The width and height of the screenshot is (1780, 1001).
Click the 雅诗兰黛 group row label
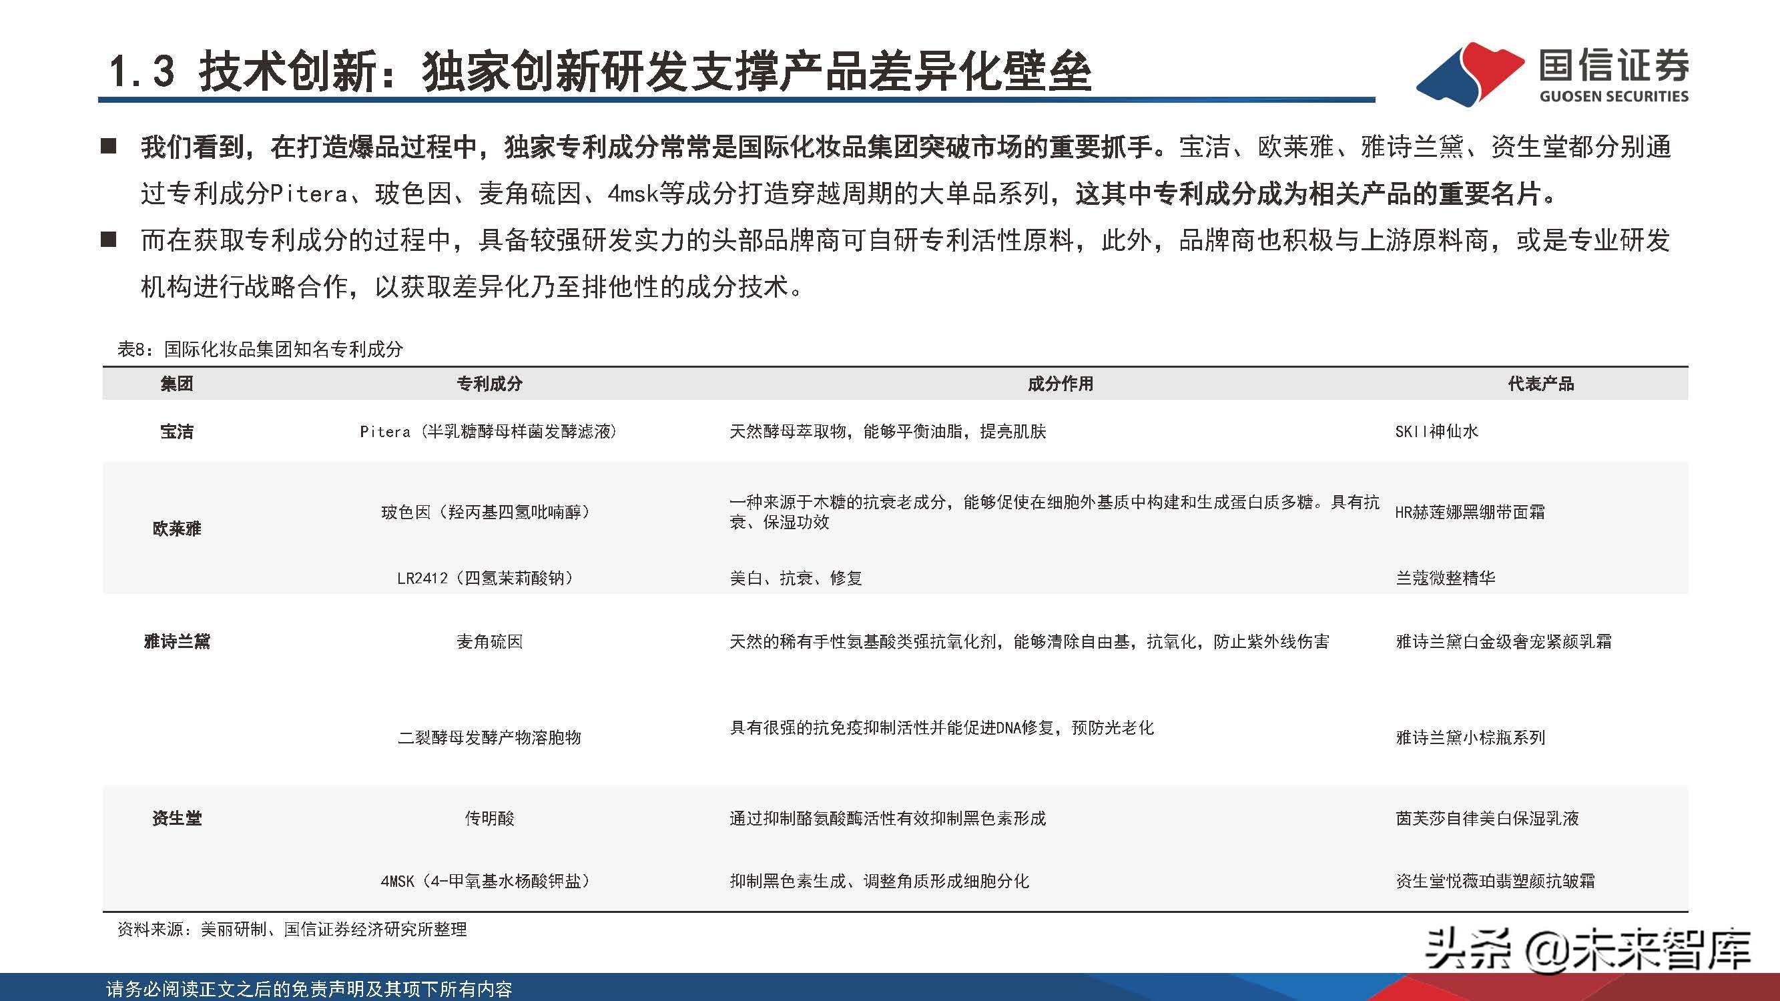[176, 642]
